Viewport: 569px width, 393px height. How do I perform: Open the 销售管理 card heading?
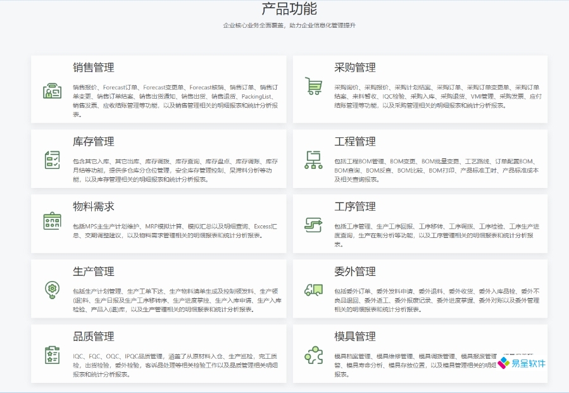tap(95, 68)
